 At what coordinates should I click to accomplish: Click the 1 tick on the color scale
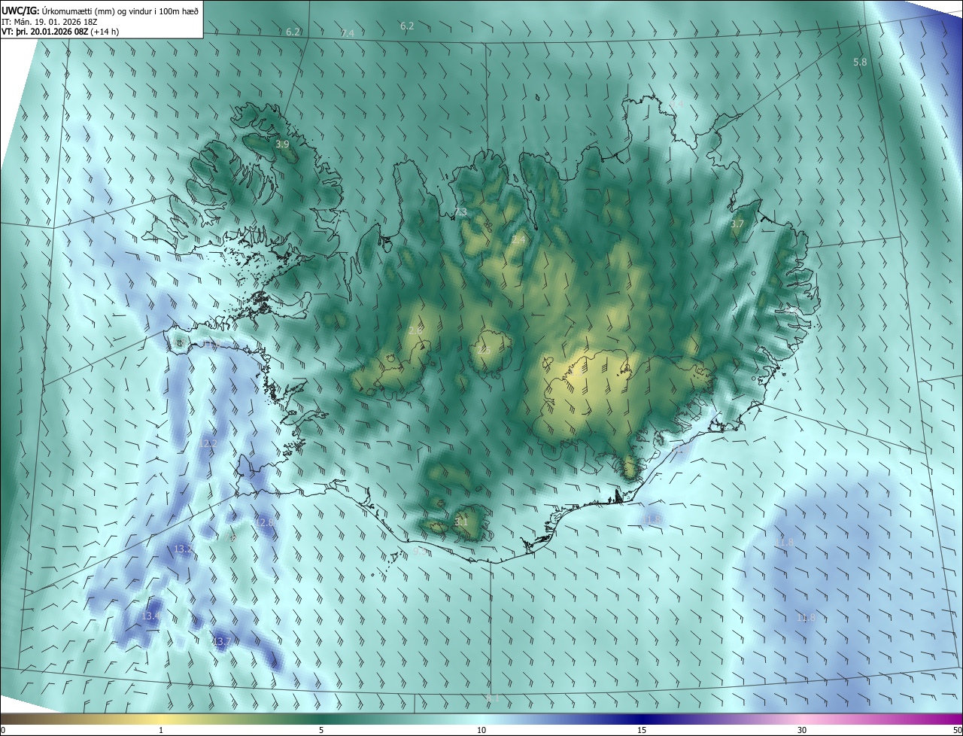click(161, 731)
